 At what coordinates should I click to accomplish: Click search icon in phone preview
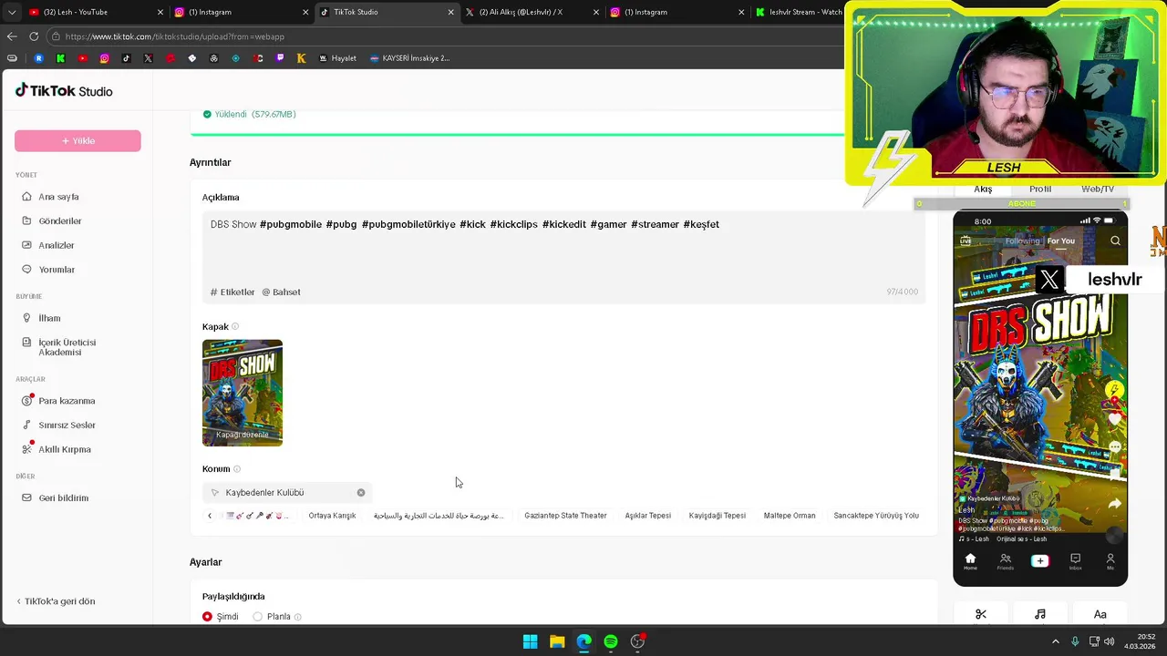(1115, 241)
